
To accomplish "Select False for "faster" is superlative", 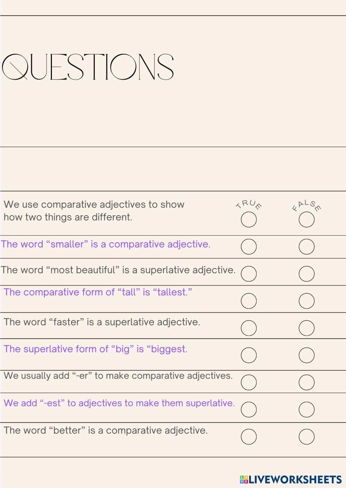I will point(307,328).
